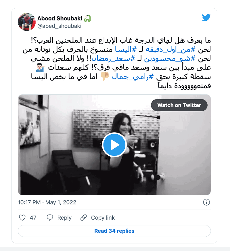Viewport: 230px width, 251px height.
Task: Open Abood Shoubaki's profile avatar
Action: tap(26, 22)
